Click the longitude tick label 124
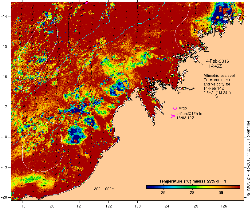 point(166,206)
